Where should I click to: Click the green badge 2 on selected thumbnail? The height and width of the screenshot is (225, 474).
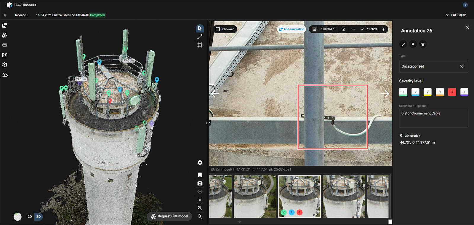coord(284,212)
